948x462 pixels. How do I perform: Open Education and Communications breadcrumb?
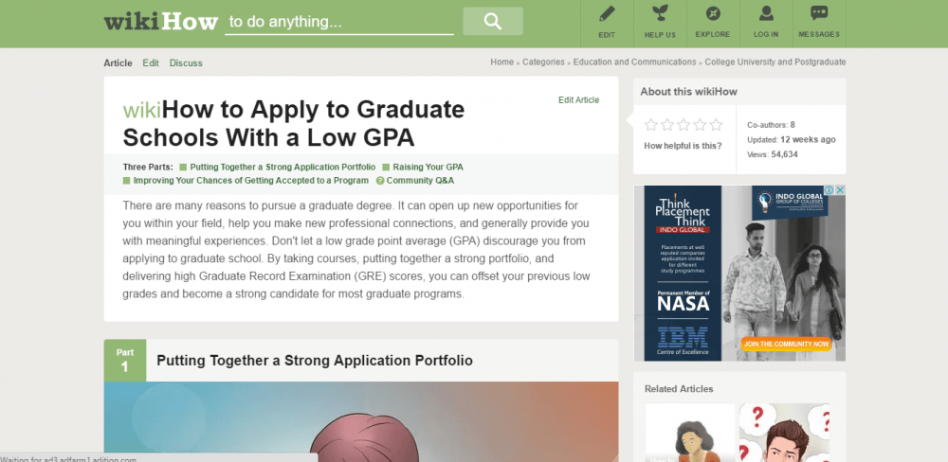[x=634, y=62]
